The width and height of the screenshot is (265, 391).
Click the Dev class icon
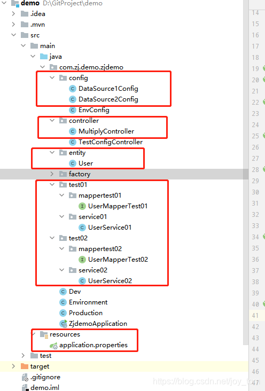[63, 292]
